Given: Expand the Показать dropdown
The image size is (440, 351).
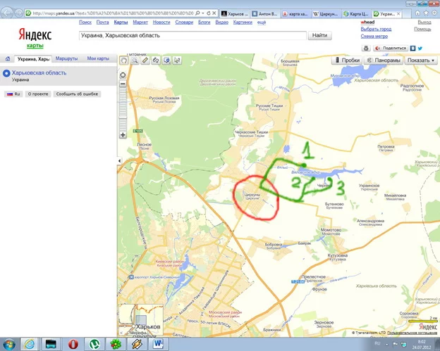Looking at the screenshot, I should coord(421,60).
